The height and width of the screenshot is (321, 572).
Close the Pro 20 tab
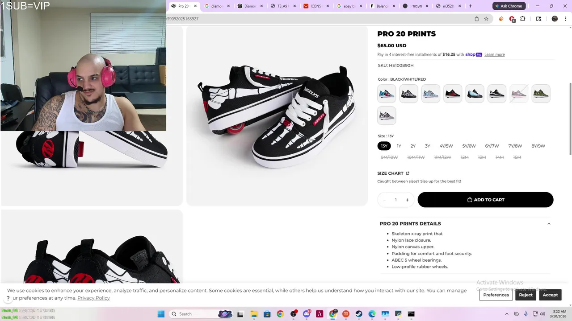[x=195, y=6]
